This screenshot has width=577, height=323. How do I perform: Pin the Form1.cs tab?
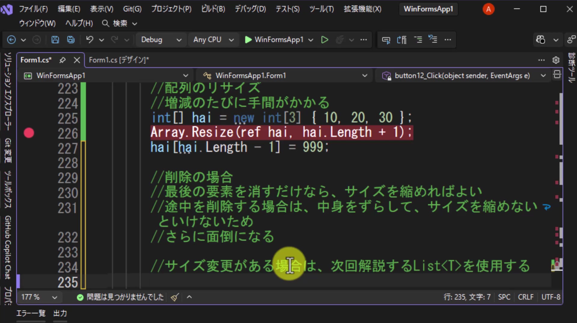coord(63,60)
